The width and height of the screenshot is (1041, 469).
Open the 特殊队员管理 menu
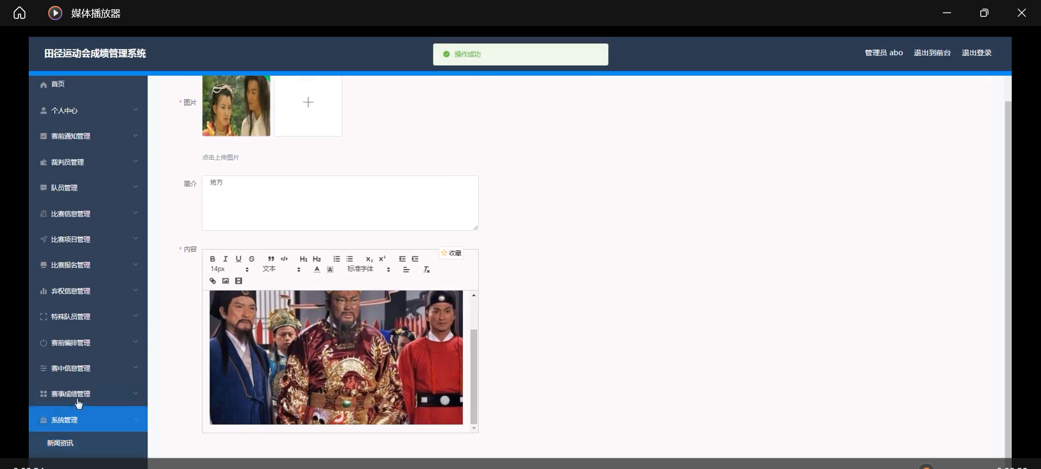88,317
